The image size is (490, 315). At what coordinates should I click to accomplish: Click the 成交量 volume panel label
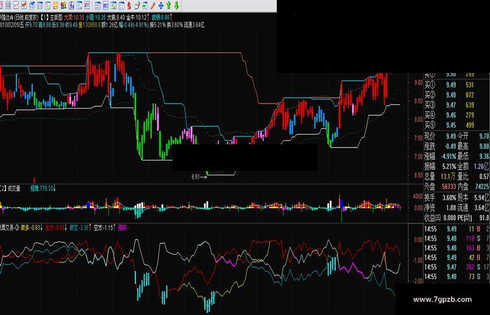pos(14,188)
